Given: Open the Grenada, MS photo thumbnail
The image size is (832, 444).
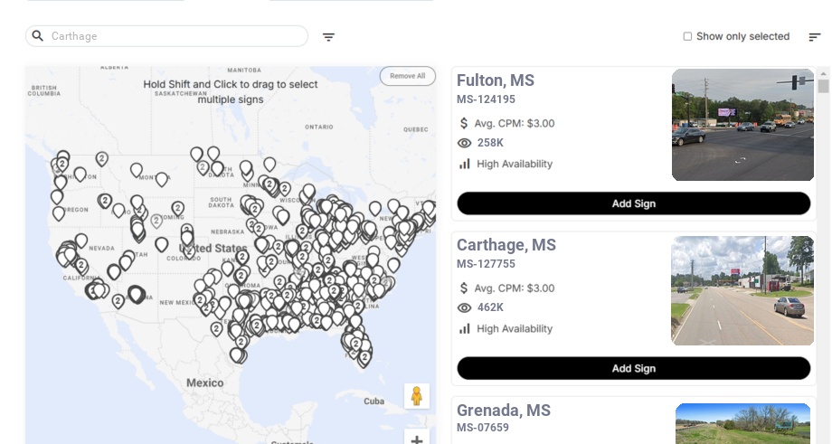Looking at the screenshot, I should pos(742,423).
